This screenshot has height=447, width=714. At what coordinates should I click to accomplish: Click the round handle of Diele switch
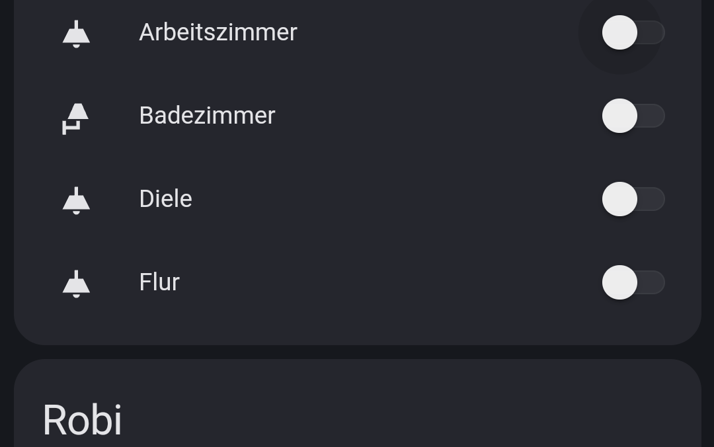(x=619, y=199)
